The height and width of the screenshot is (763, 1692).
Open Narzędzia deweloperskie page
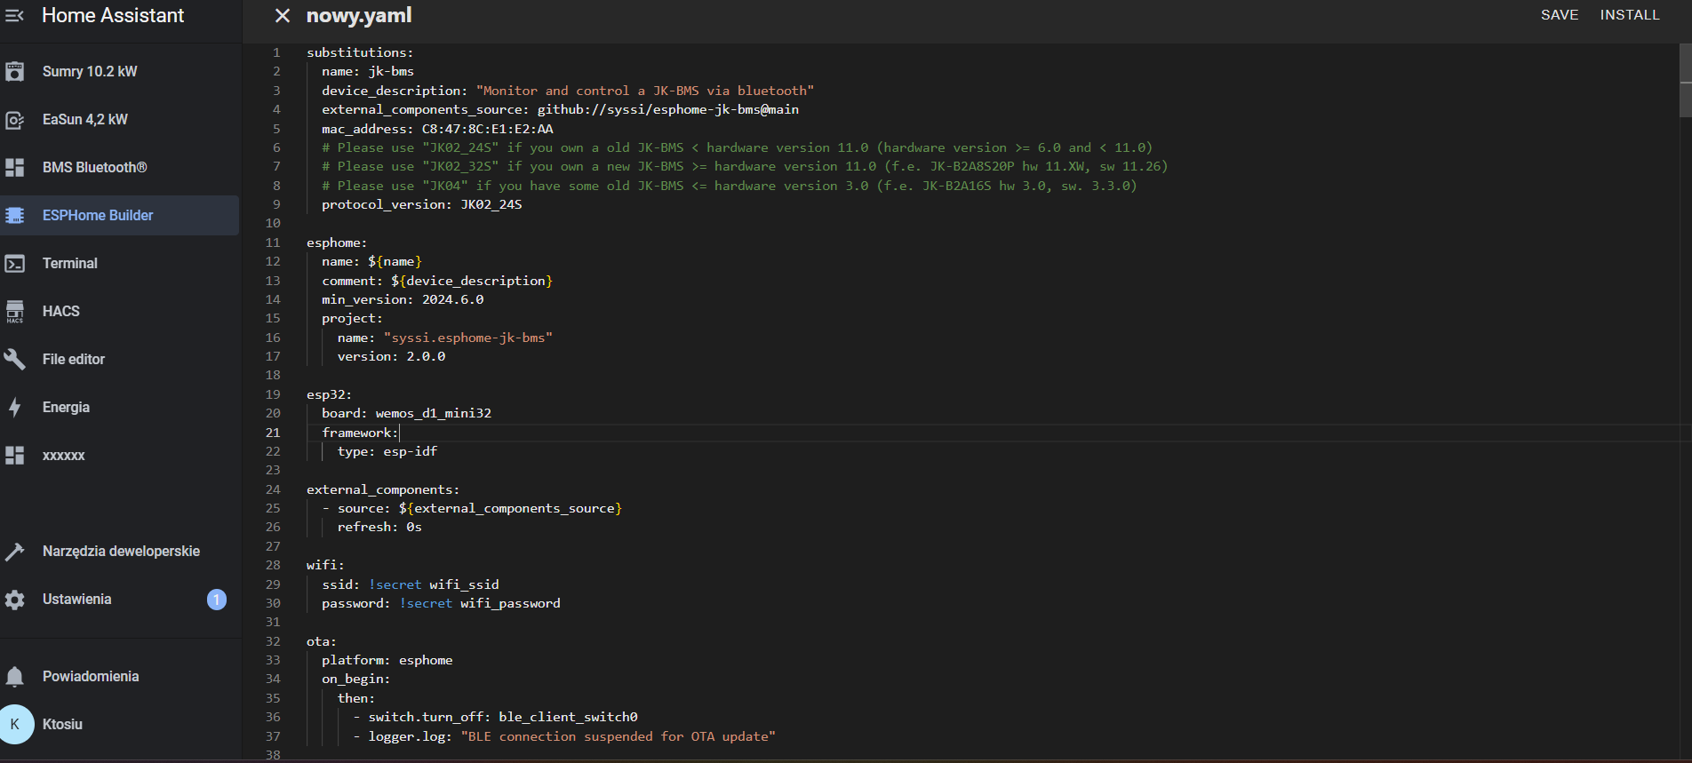[x=120, y=551]
